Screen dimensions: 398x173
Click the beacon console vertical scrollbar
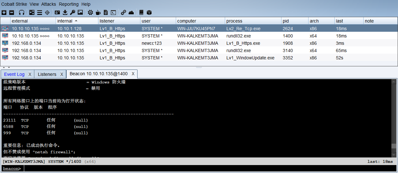(x=394, y=118)
